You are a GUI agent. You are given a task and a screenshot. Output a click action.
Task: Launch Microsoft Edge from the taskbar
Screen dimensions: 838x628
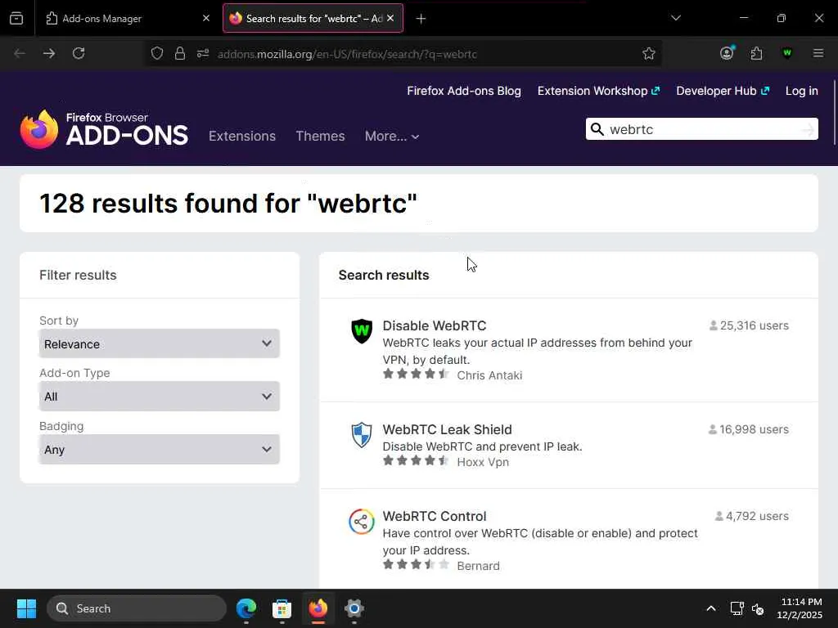[246, 608]
